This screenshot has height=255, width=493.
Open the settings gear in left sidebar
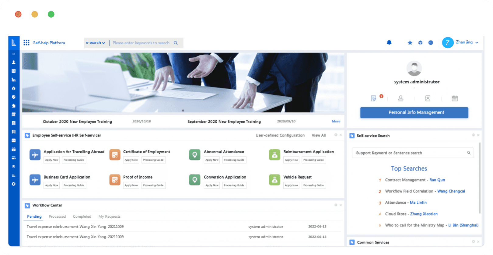point(13,184)
